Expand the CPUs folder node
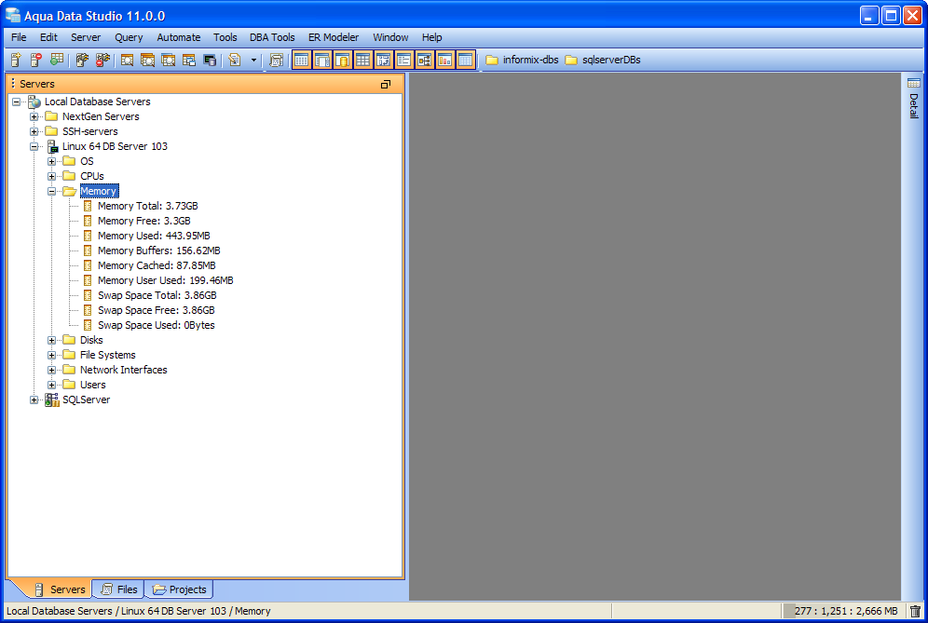Screen dimensions: 928x623 pos(51,176)
